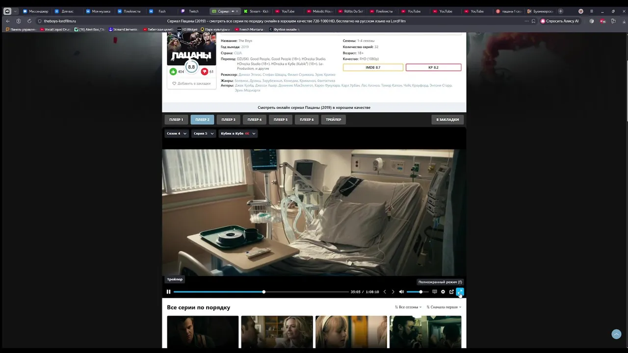Open actor link Карл Урбан
This screenshot has height=353, width=628.
click(350, 85)
